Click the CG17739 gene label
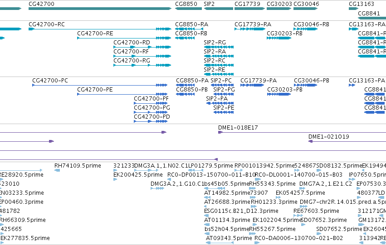This screenshot has width=386, height=245. (247, 4)
